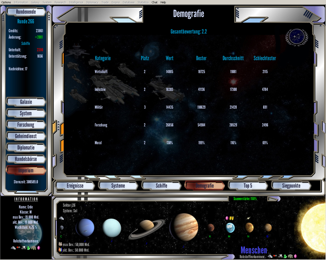
Task: Switch to the Top 5 tab
Action: (x=248, y=186)
